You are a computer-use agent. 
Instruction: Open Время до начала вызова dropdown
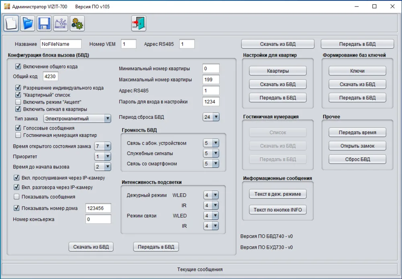[x=103, y=167]
